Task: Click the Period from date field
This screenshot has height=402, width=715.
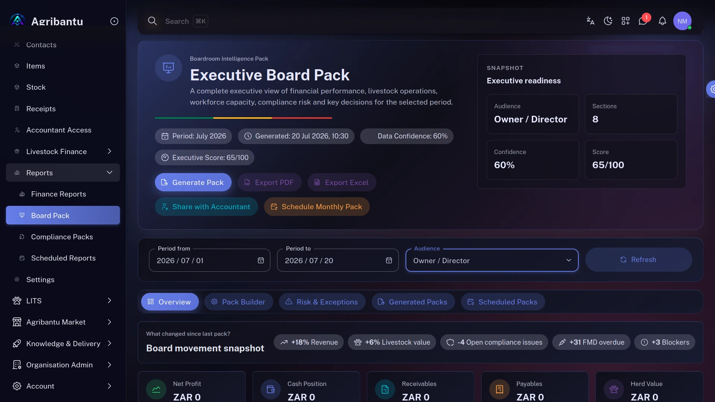Action: tap(209, 260)
